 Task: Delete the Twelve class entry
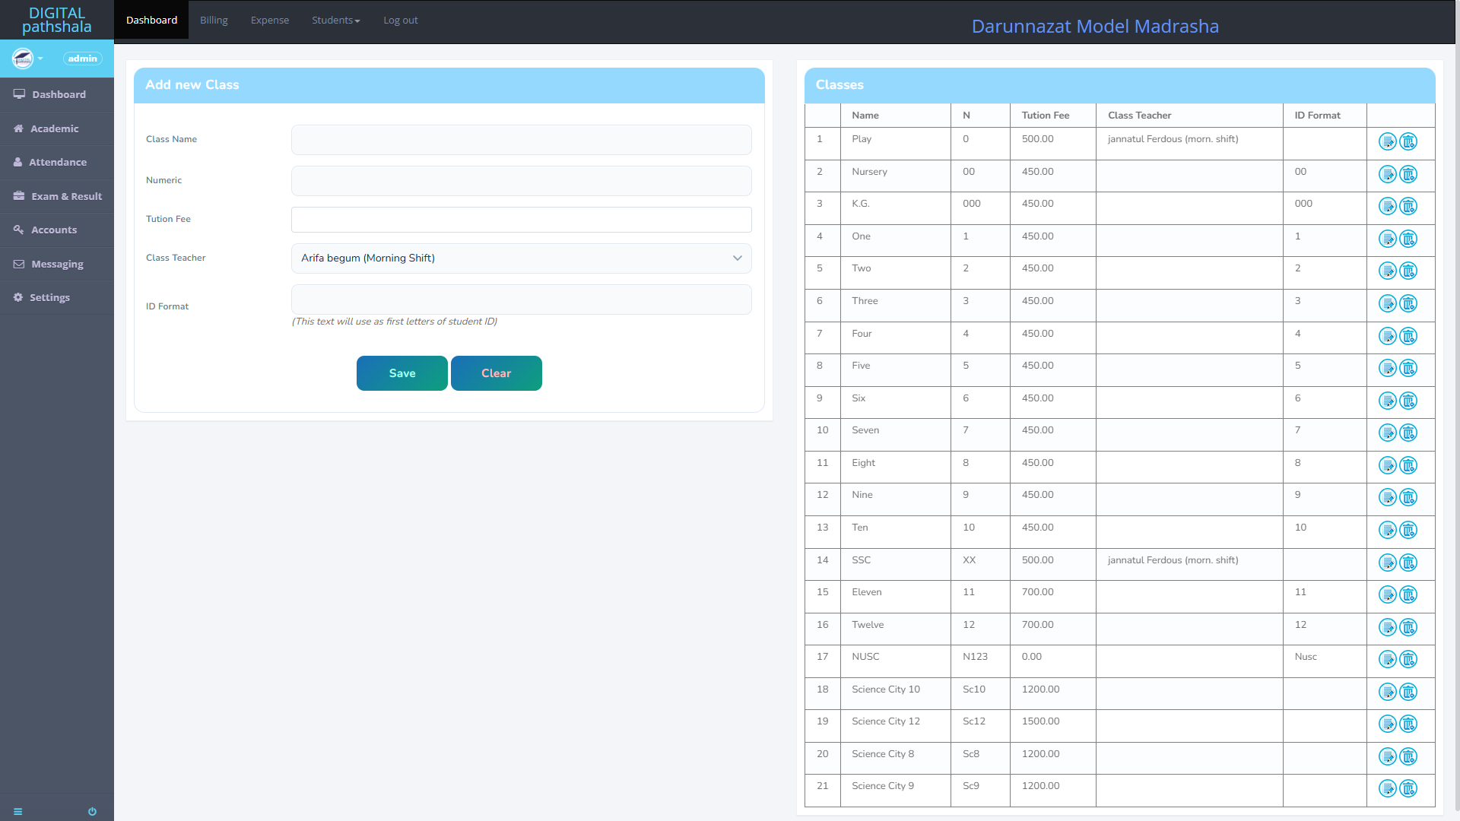[1408, 628]
